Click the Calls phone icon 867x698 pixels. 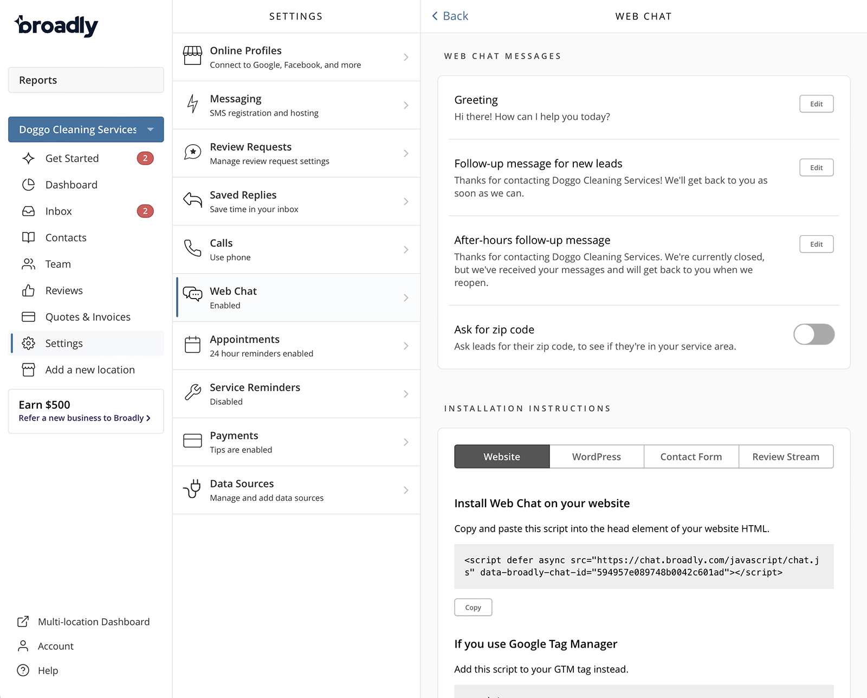[x=192, y=248]
